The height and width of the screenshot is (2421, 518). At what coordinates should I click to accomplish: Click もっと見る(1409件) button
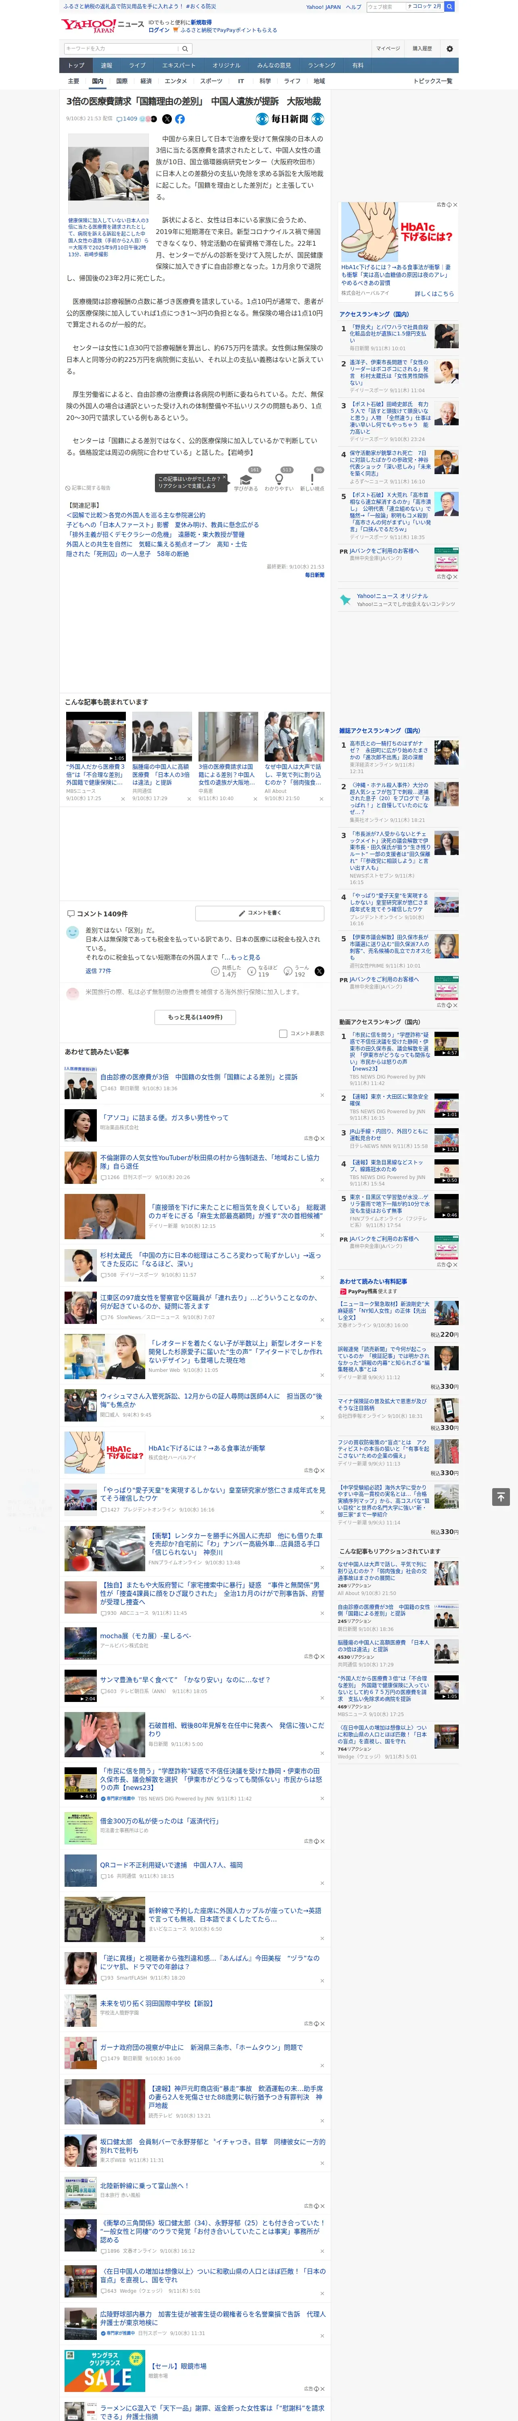point(196,1016)
